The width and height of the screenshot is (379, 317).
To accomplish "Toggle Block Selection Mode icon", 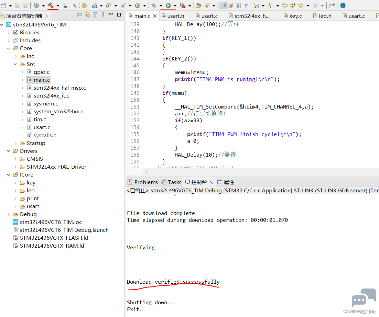I will coord(238,5).
